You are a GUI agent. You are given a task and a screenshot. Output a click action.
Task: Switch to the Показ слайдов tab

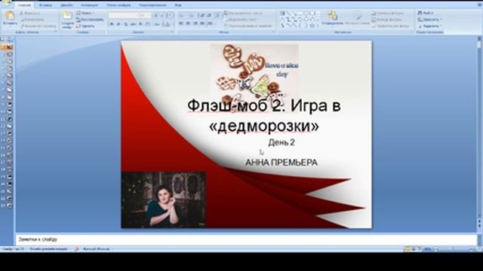coord(118,5)
